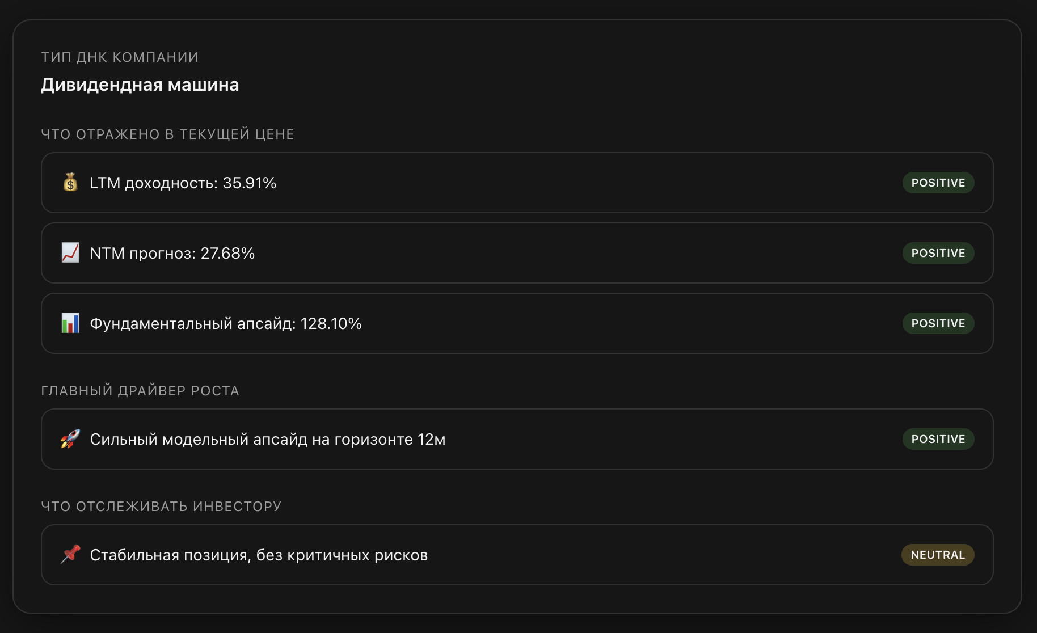This screenshot has height=633, width=1037.
Task: Toggle the NEUTRAL badge on stability row
Action: click(937, 555)
